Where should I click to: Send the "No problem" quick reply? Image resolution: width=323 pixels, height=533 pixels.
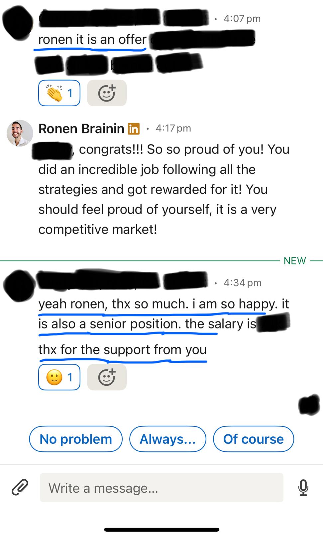[76, 439]
